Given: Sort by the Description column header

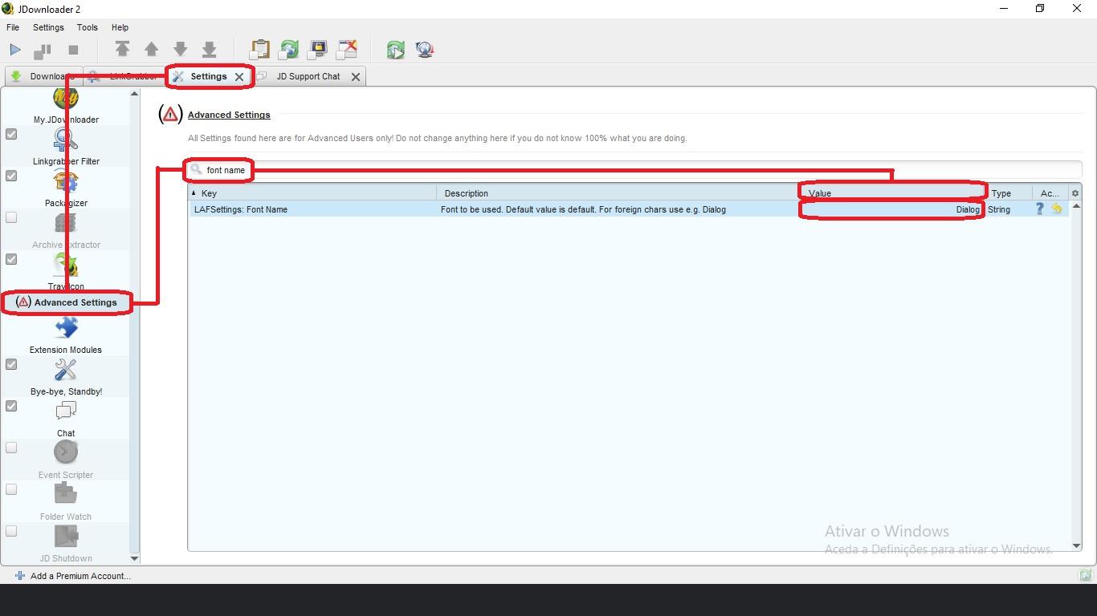Looking at the screenshot, I should pos(617,193).
